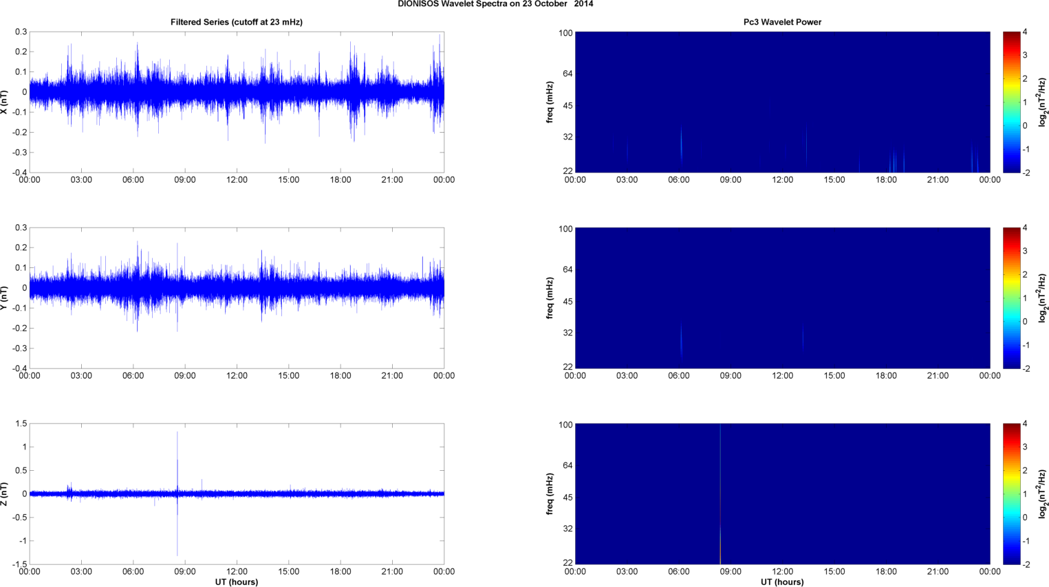This screenshot has height=587, width=1049.
Task: Click 'UT (hours)' label under Z filtered series
Action: pos(237,582)
